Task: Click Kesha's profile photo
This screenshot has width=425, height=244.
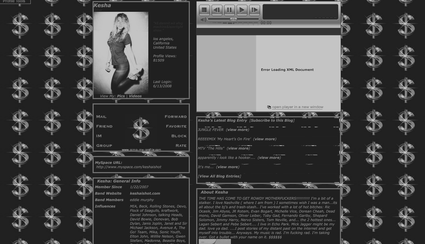Action: point(121,53)
